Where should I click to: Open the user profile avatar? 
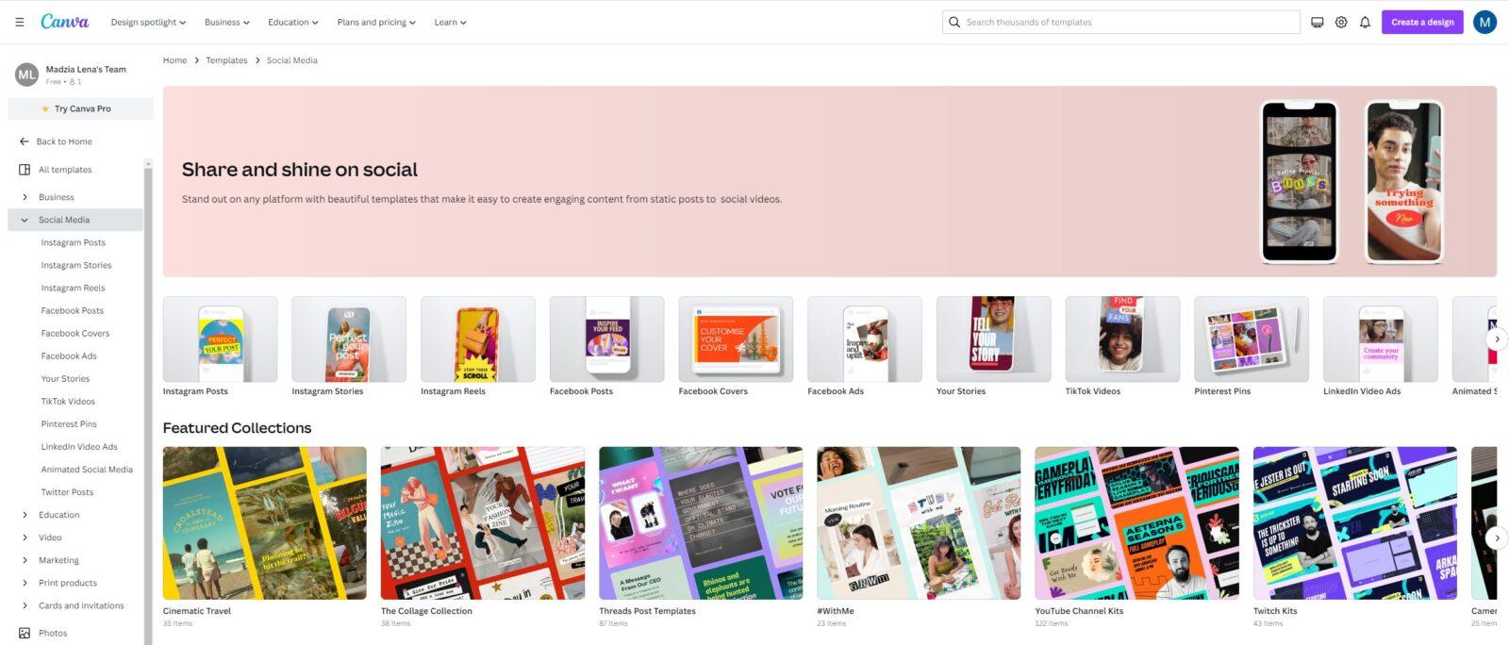pyautogui.click(x=1484, y=22)
